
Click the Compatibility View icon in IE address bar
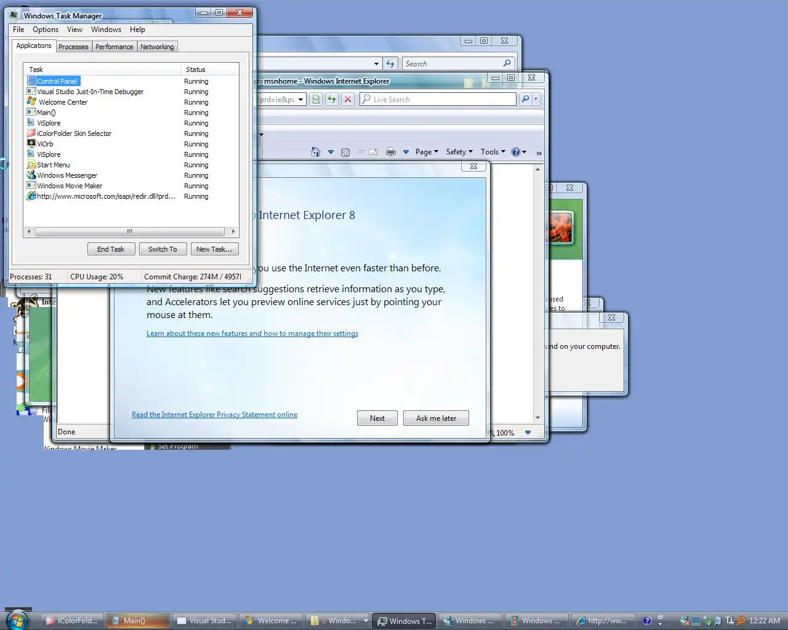(316, 99)
